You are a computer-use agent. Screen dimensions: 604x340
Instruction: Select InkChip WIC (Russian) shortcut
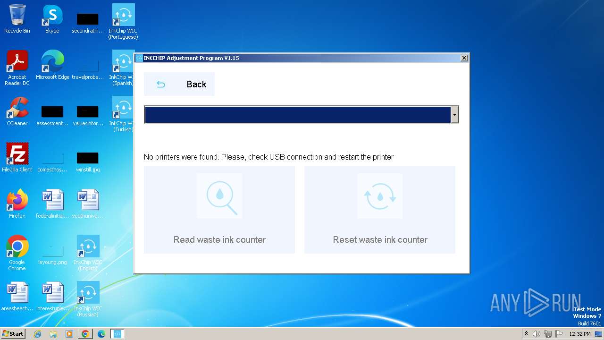[x=88, y=299]
